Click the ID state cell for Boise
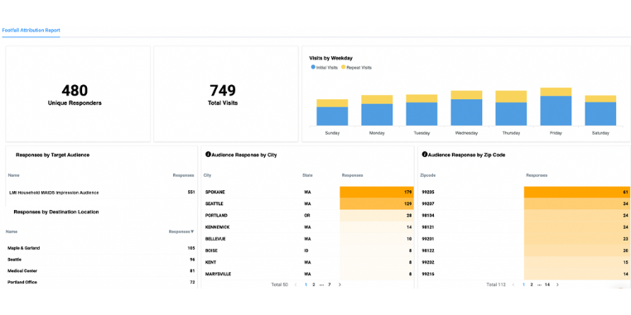Viewport: 631px width, 315px height. coord(306,251)
